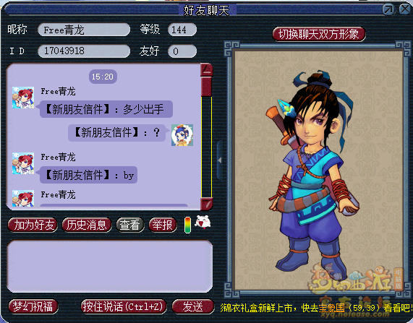This screenshot has width=413, height=323.
Task: Click chat scrollbar up arrow
Action: [207, 69]
